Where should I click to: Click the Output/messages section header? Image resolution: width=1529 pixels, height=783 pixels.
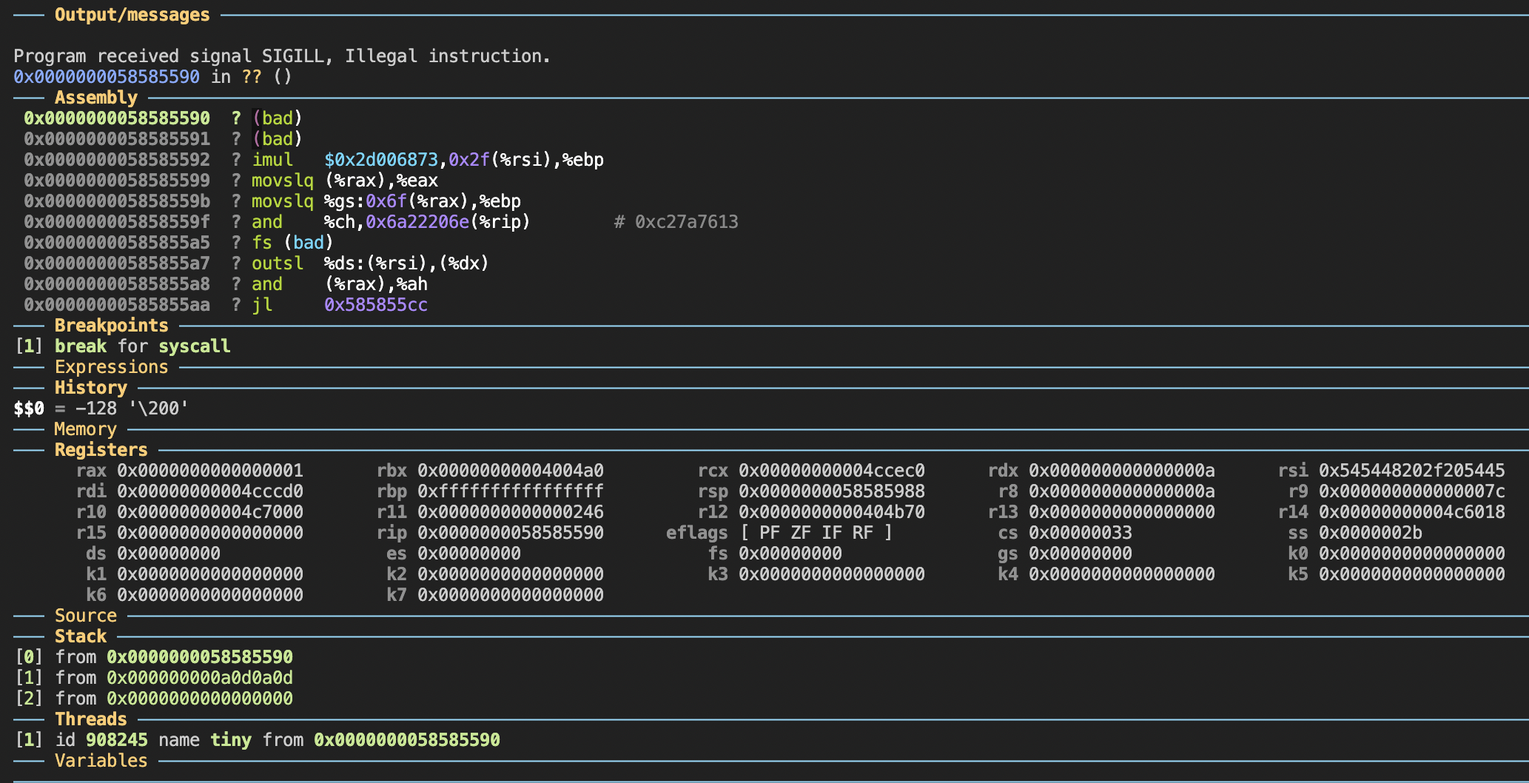tap(132, 15)
